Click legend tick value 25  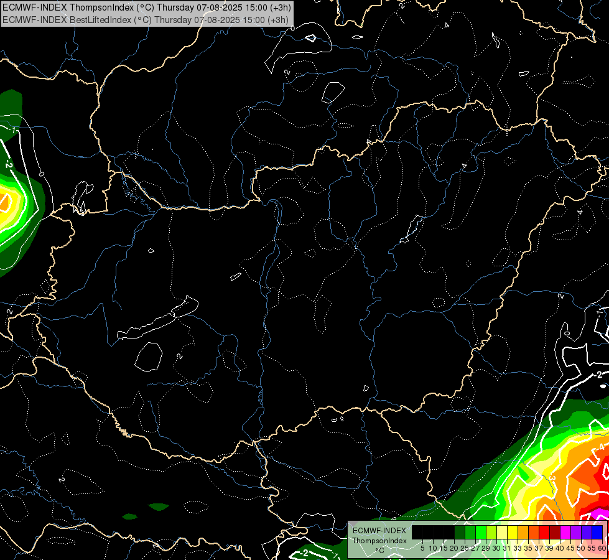point(465,548)
